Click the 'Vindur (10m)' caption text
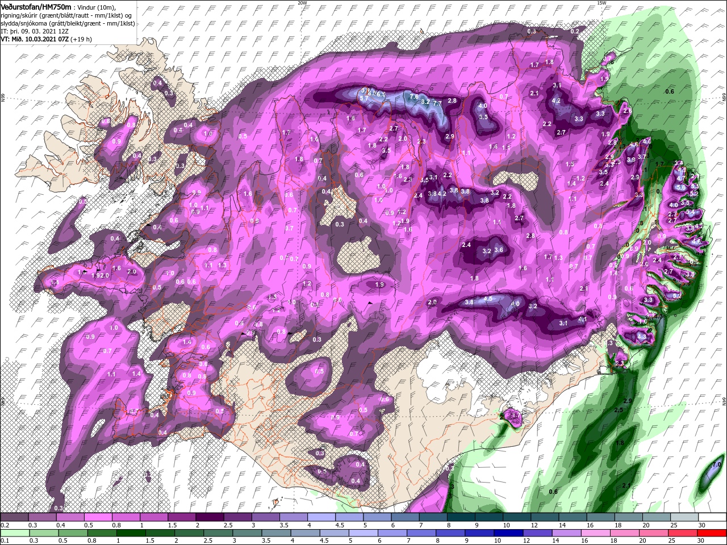The image size is (727, 545). tap(95, 7)
